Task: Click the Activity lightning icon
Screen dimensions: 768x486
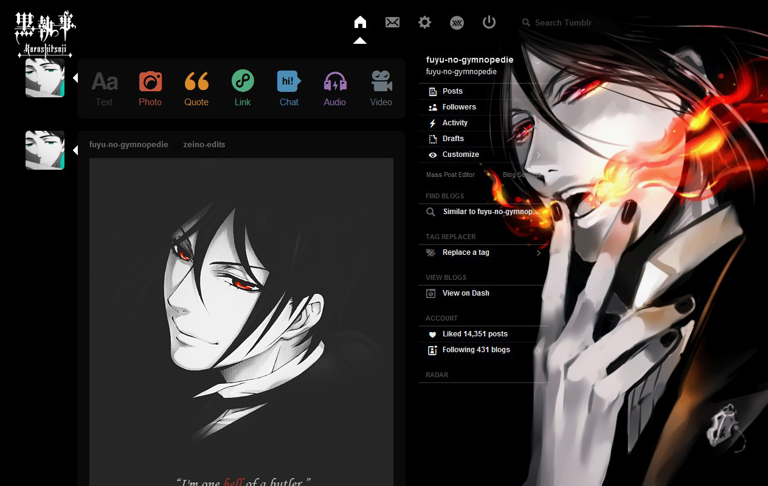Action: point(433,123)
